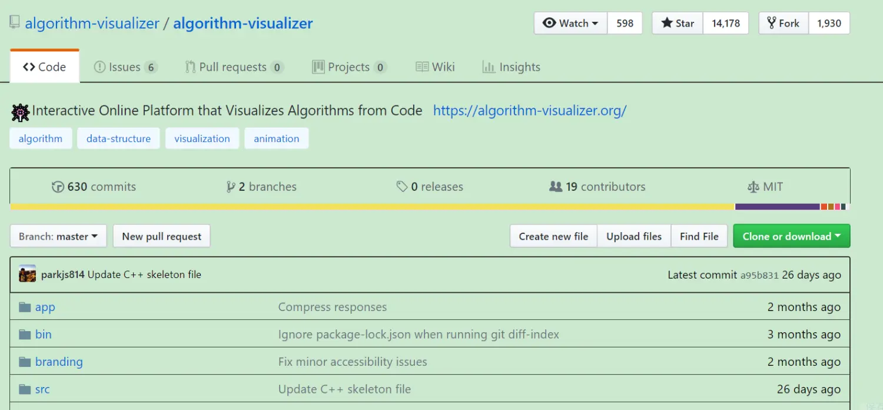Switch to the Projects tab
Image resolution: width=883 pixels, height=410 pixels.
[x=349, y=67]
